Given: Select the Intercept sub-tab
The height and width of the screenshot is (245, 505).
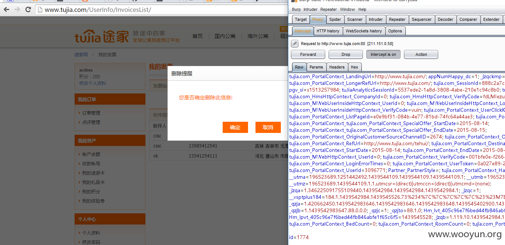Looking at the screenshot, I should [302, 31].
